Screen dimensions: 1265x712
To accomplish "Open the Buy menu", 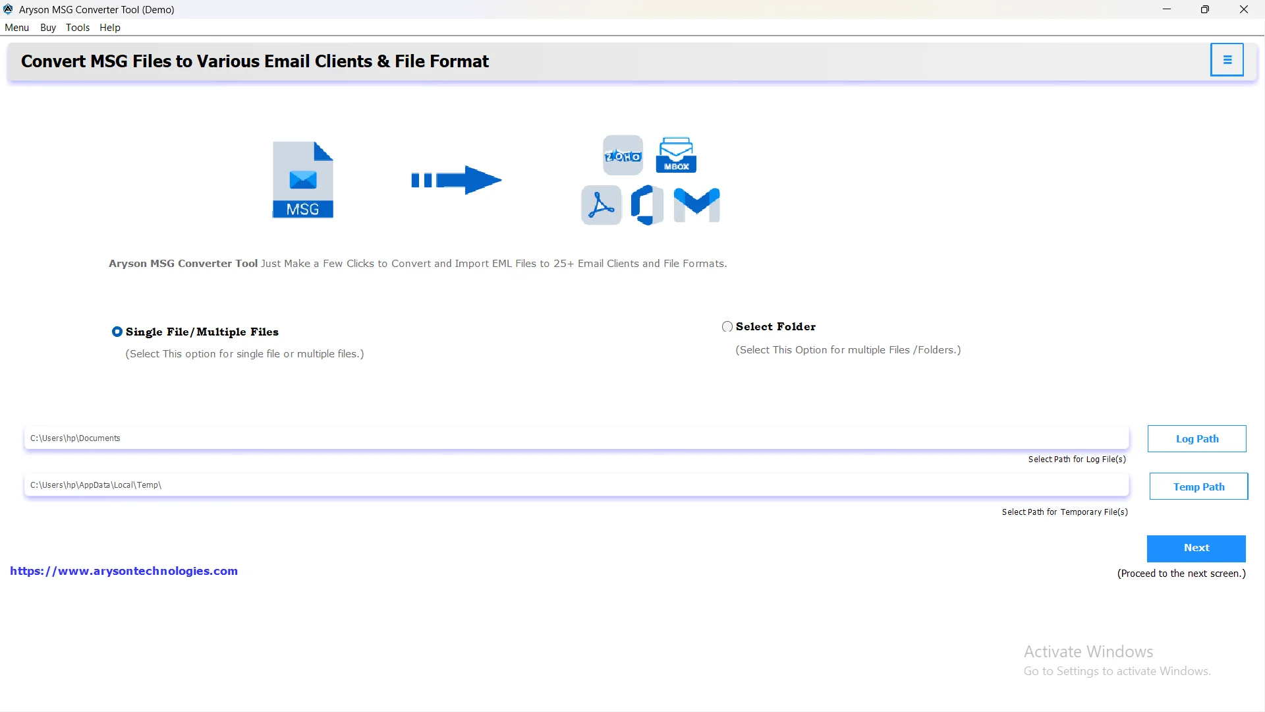I will click(48, 28).
